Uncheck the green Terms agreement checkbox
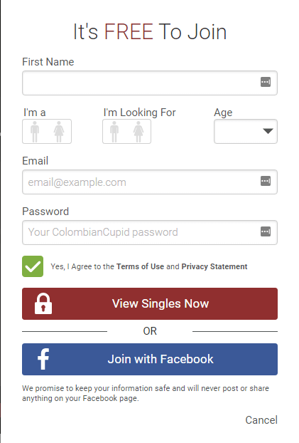 pos(33,266)
